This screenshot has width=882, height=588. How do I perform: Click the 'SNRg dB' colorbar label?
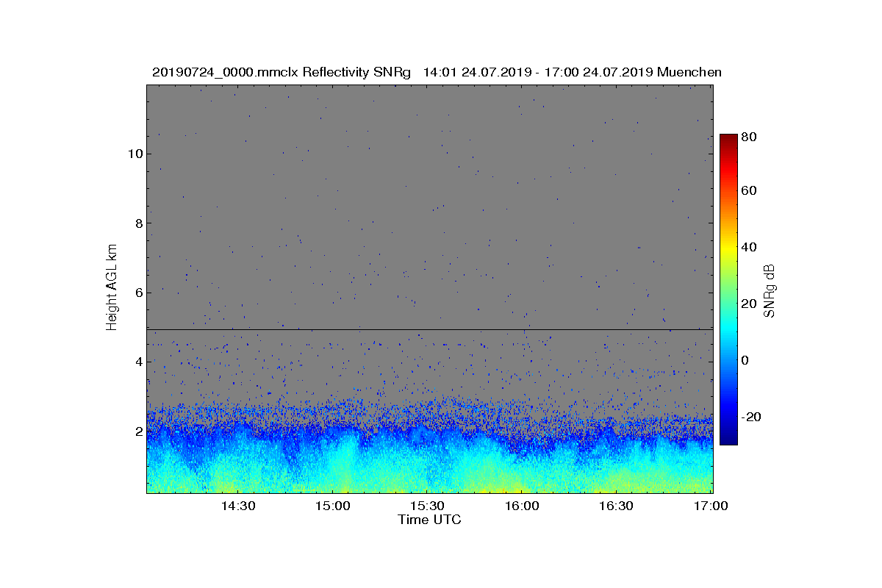pos(770,290)
